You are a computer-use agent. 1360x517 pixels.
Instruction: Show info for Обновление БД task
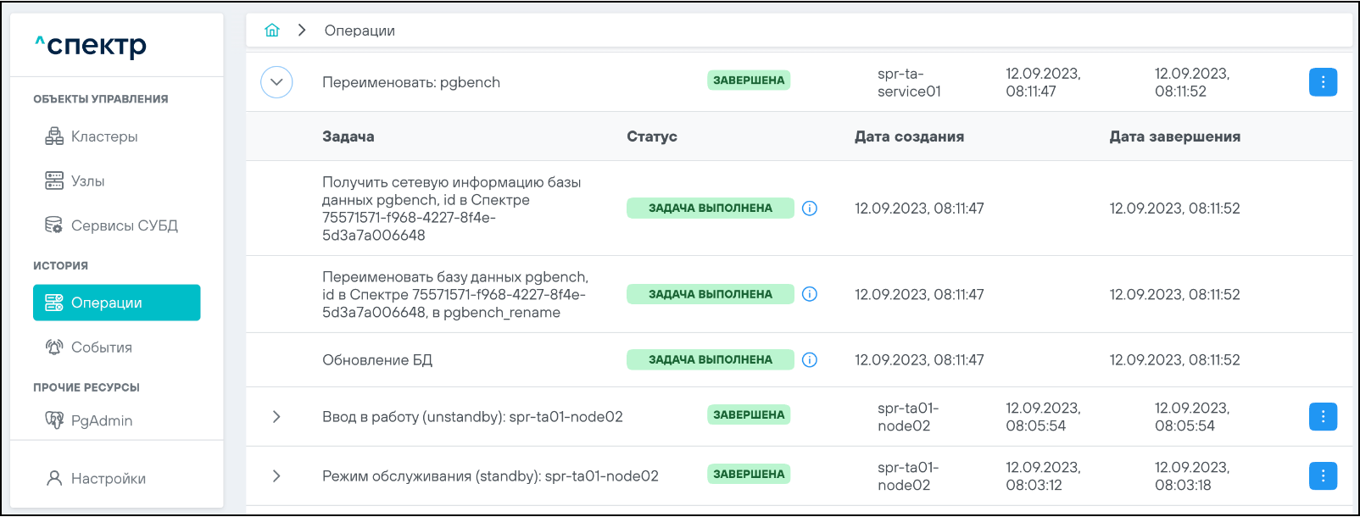coord(810,360)
